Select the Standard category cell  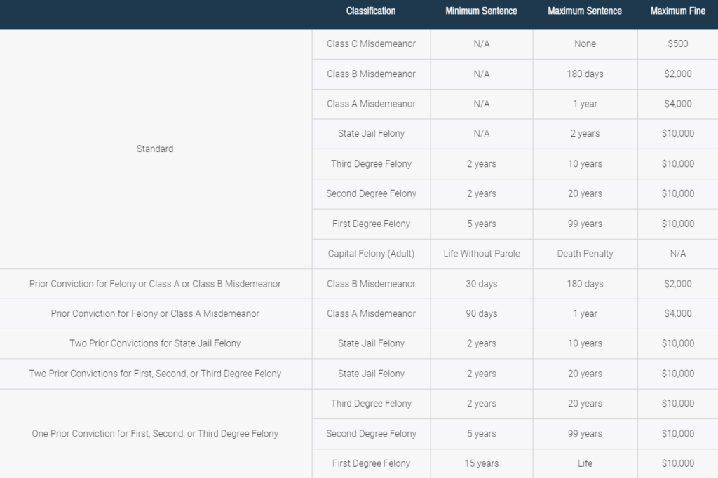pos(155,149)
